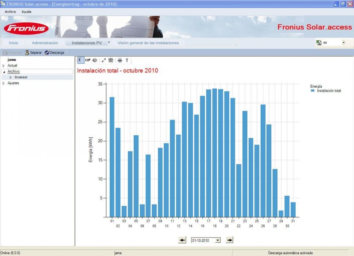354x256 pixels.
Task: Open Visión general de las instalaciones
Action: click(148, 43)
